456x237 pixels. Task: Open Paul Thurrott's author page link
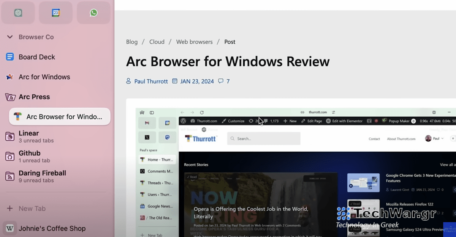[x=150, y=81]
